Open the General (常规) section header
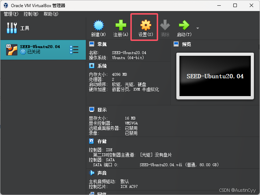Viewport: 260px width, 195px height. point(102,44)
